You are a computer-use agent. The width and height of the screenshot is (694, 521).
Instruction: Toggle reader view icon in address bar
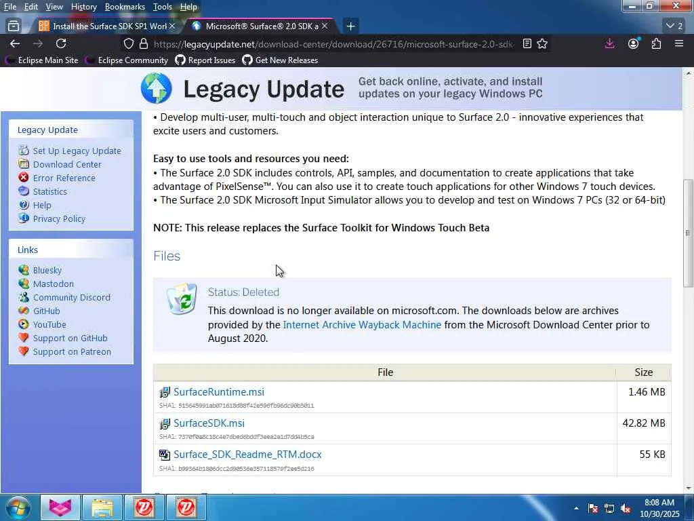point(527,44)
